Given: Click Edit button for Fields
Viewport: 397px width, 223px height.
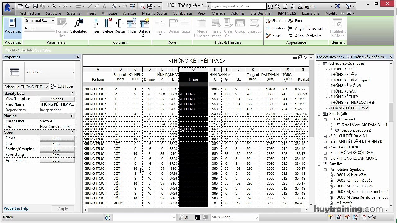Looking at the screenshot, I should tap(57, 138).
